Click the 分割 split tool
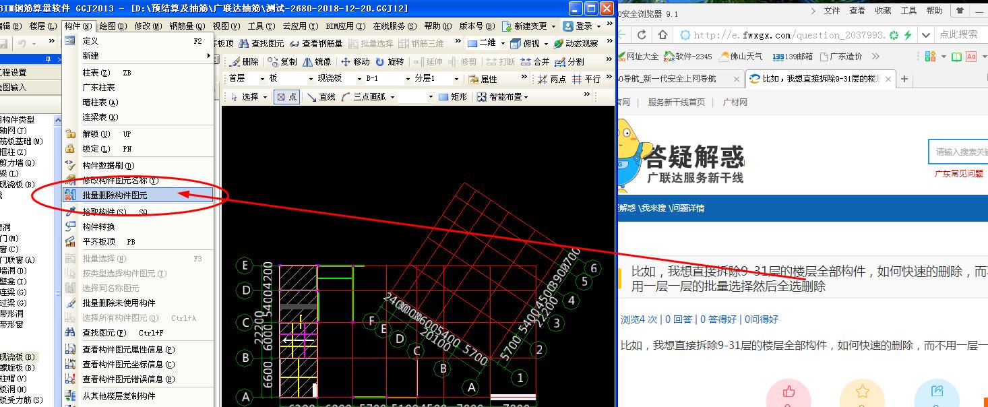 click(570, 61)
